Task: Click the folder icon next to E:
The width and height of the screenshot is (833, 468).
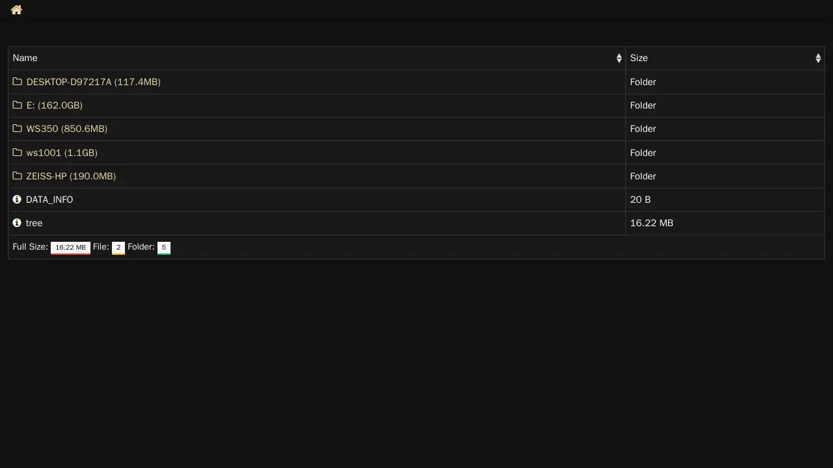Action: coord(18,105)
